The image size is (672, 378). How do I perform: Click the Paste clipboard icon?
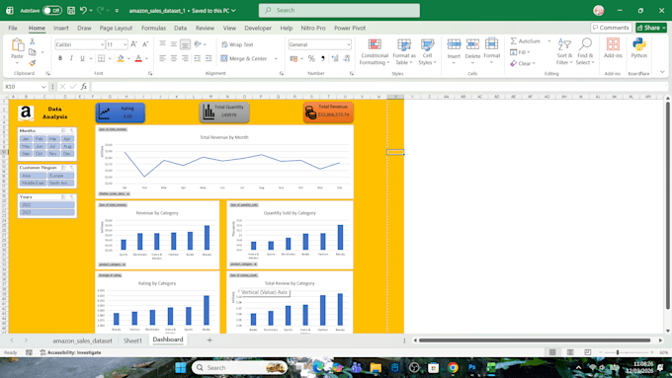pos(17,45)
